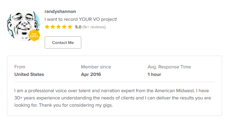This screenshot has height=122, width=226.
Task: Click the first gold rating star
Action: (47, 27)
